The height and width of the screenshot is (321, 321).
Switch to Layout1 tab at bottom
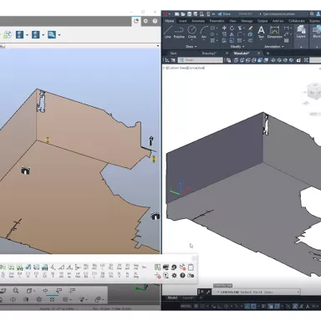(x=188, y=298)
